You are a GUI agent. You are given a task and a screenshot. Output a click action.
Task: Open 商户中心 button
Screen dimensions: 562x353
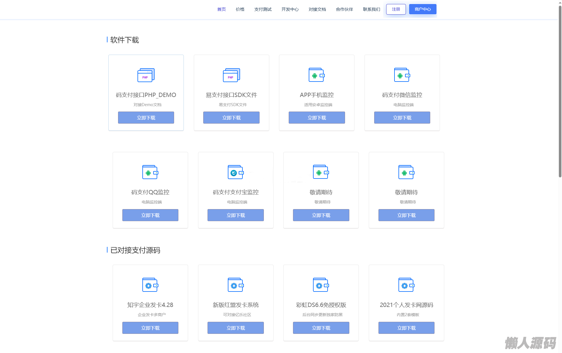click(423, 9)
